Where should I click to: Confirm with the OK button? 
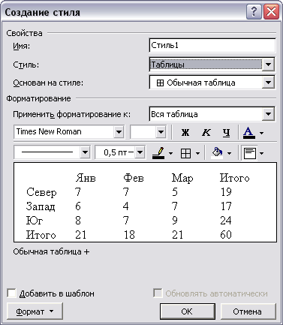coord(187,311)
